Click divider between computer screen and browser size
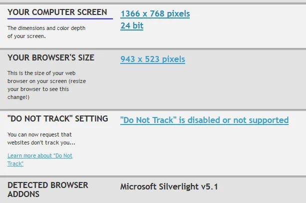306x203 pixels. point(153,48)
